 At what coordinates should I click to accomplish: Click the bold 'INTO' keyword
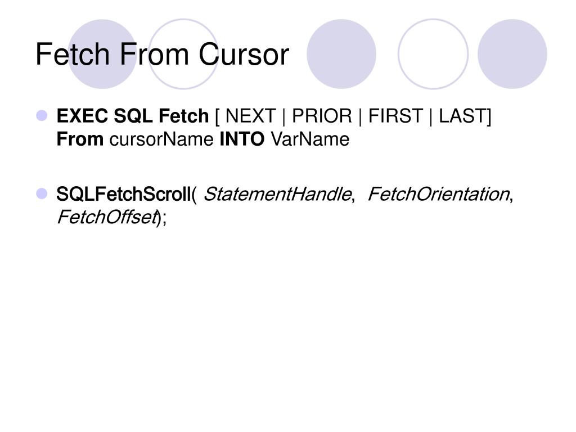coord(242,139)
